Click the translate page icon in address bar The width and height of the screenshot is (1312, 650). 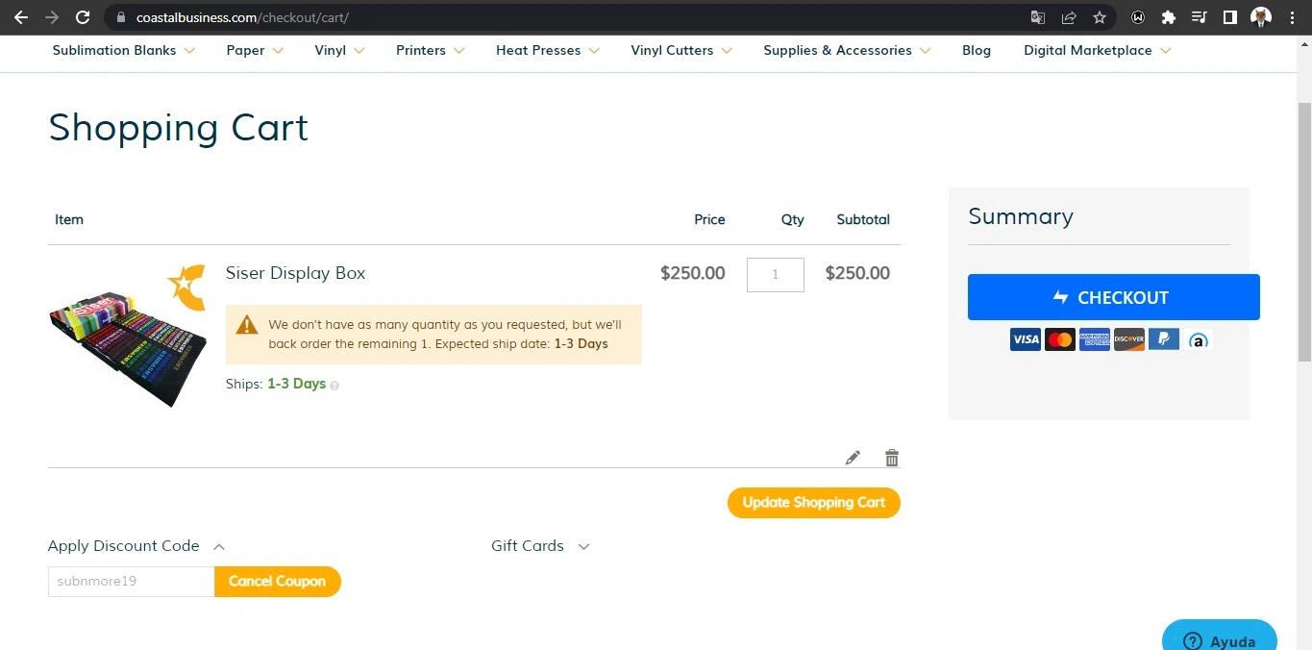1038,17
